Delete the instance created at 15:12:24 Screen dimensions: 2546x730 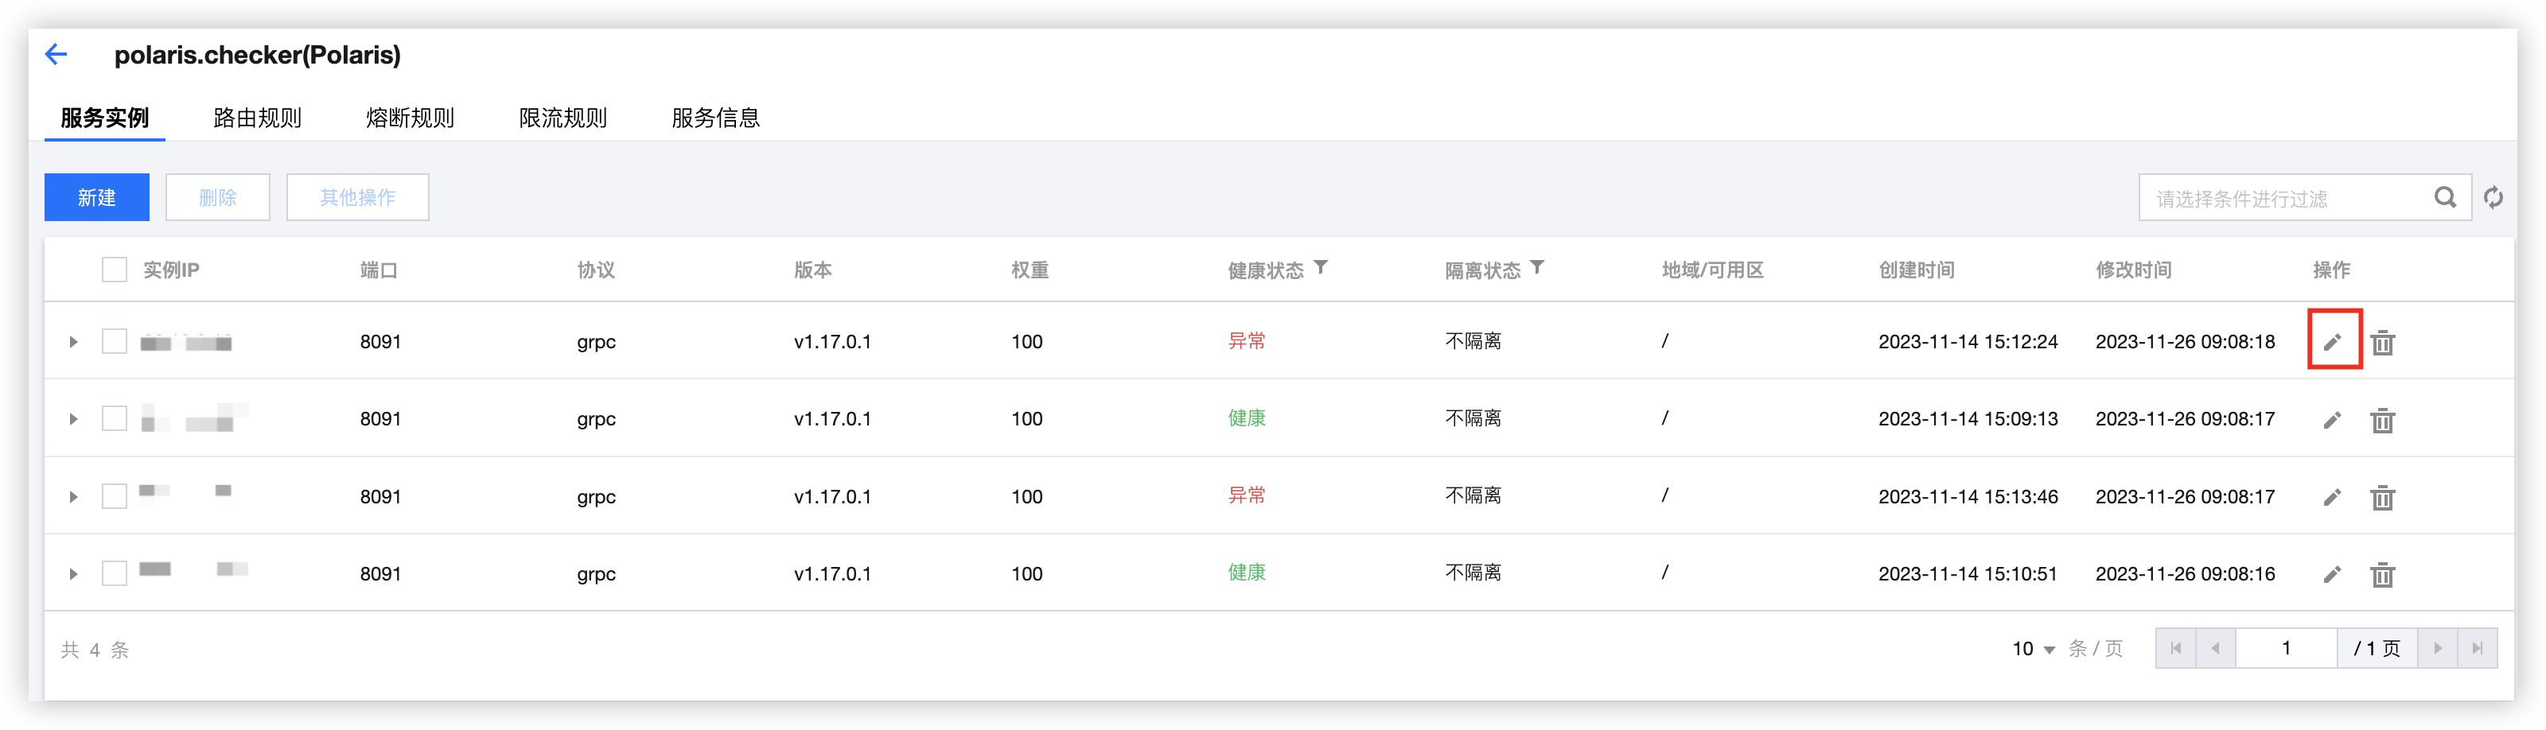tap(2382, 342)
